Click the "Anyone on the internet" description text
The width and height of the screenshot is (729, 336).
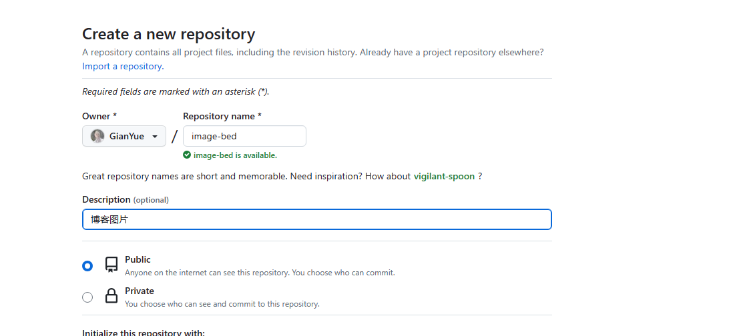[259, 273]
